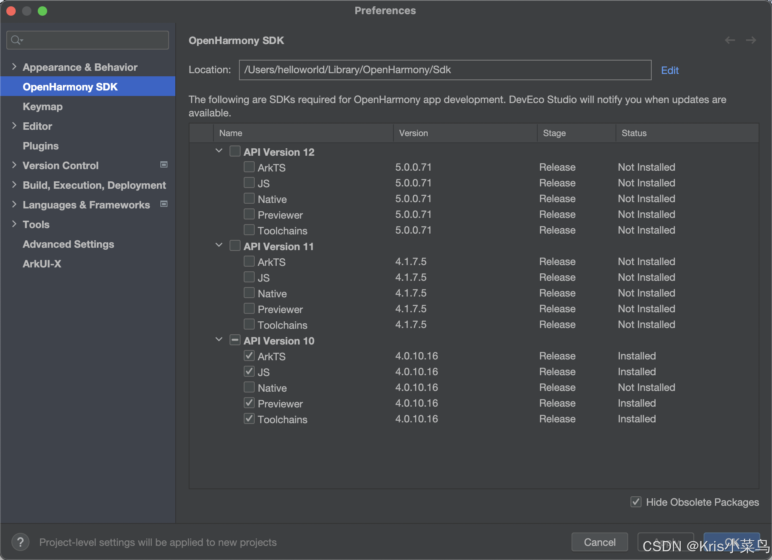
Task: Enable Native under API Version 10
Action: tap(249, 387)
